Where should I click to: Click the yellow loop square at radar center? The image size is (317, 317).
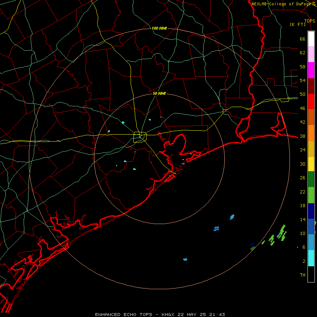pyautogui.click(x=140, y=137)
